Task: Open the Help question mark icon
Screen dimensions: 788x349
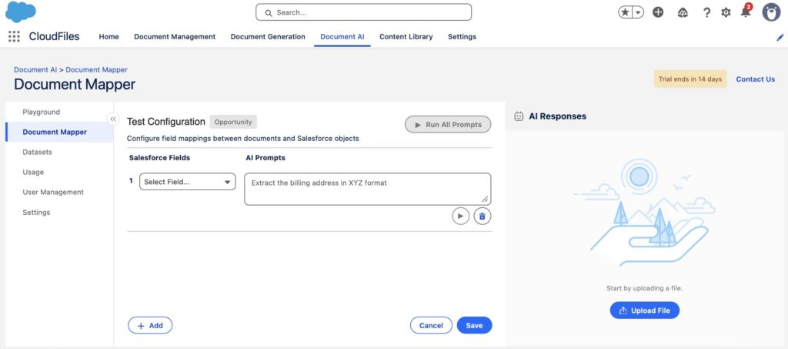Action: coord(706,12)
